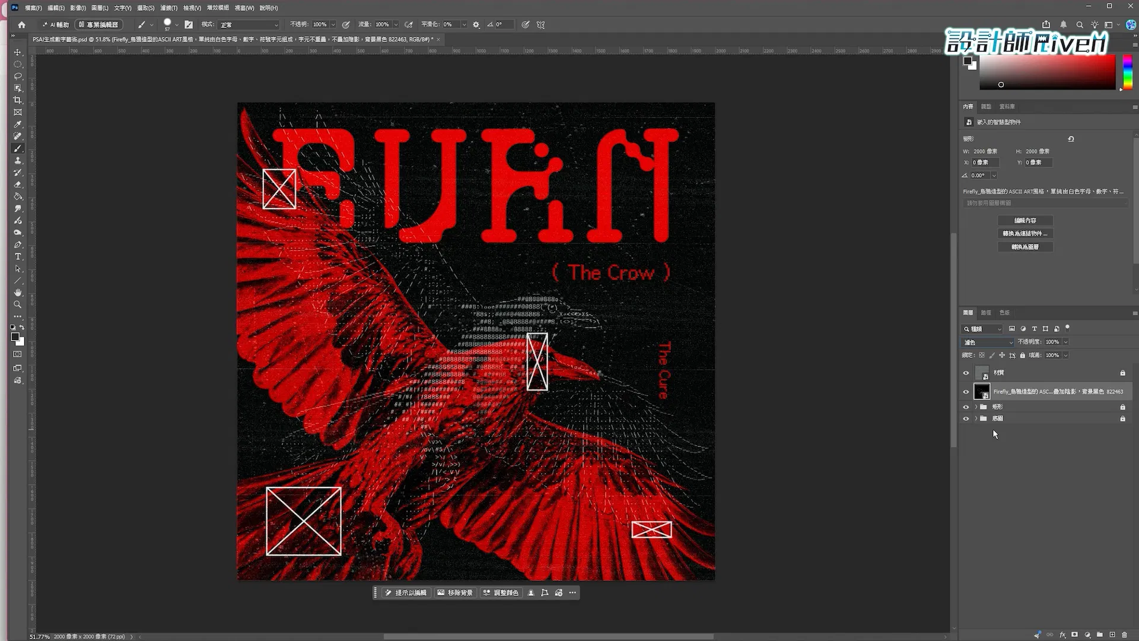Open the blend mode dropdown showing 濾色
The height and width of the screenshot is (641, 1139).
pos(988,342)
